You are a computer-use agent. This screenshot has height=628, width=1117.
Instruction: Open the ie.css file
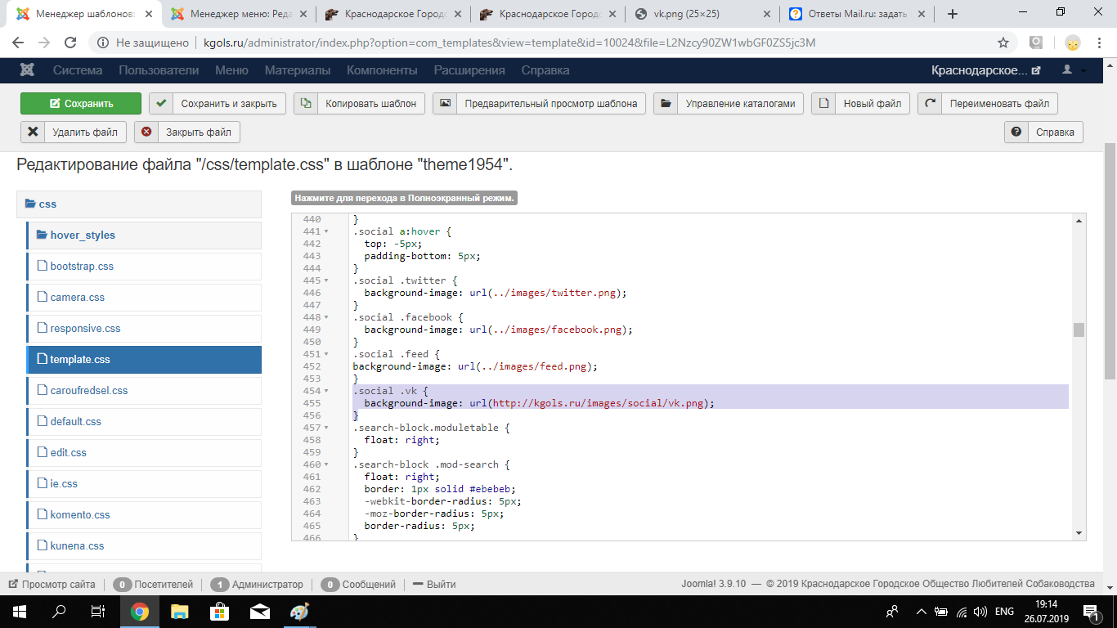pos(145,484)
